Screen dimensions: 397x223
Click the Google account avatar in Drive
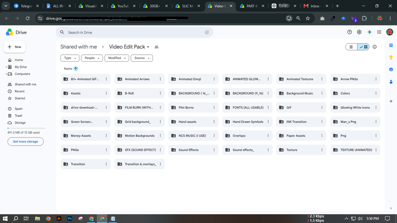tap(390, 32)
